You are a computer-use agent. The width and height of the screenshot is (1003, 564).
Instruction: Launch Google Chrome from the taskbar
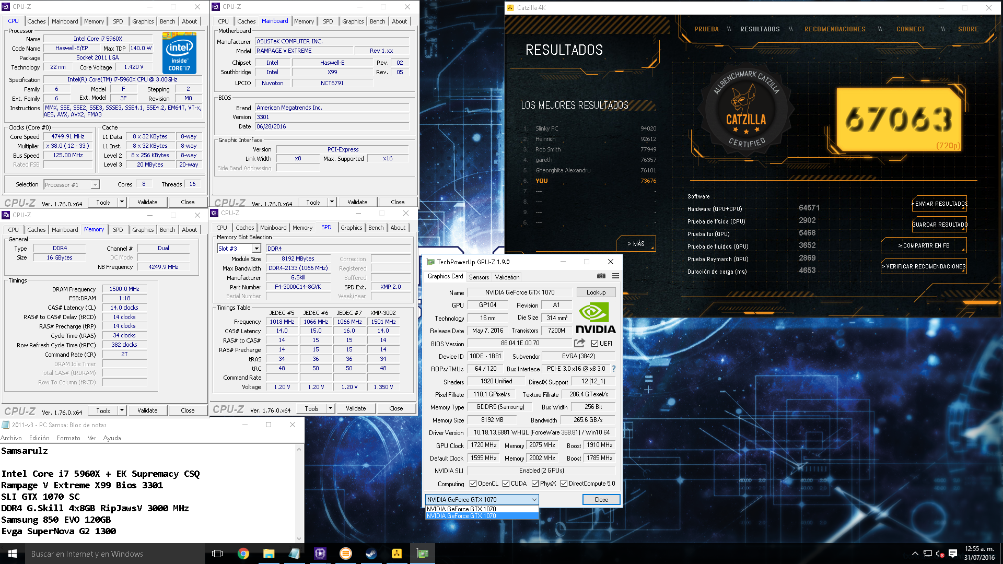243,554
